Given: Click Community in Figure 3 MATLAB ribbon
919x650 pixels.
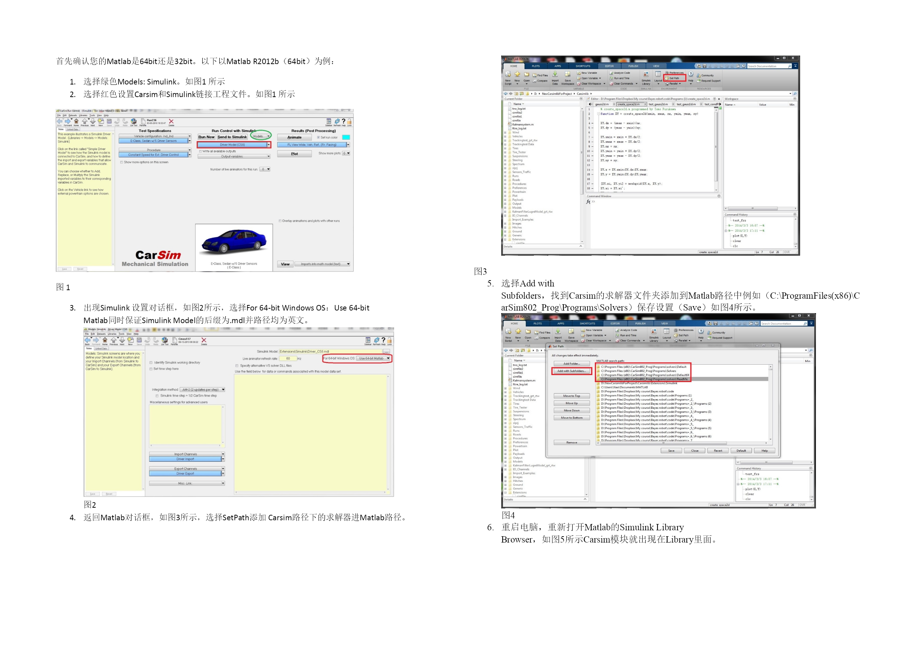Looking at the screenshot, I should pyautogui.click(x=705, y=75).
